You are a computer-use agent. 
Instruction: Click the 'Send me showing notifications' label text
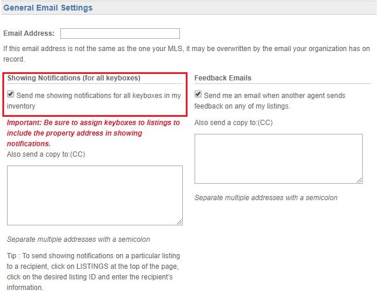pos(94,101)
